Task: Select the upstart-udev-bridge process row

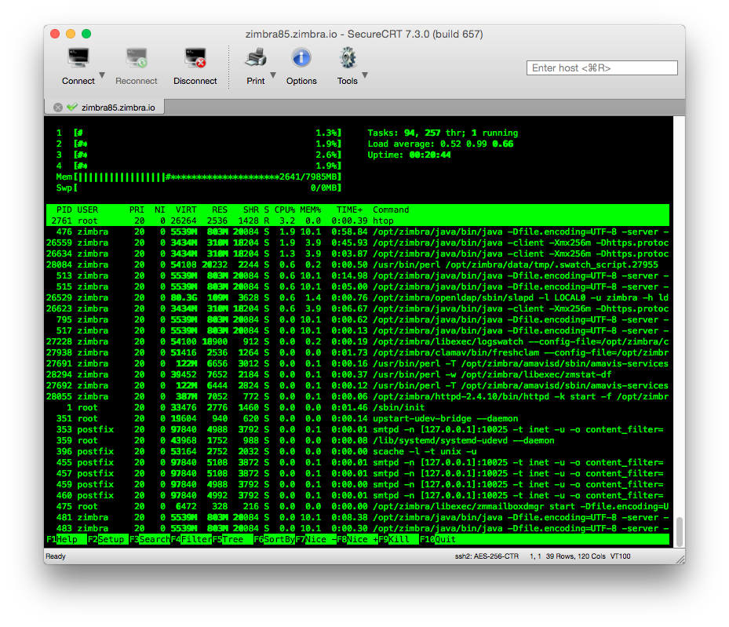Action: tap(358, 418)
